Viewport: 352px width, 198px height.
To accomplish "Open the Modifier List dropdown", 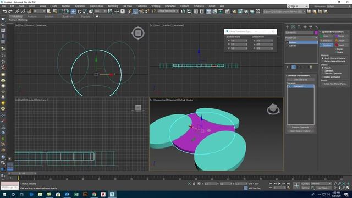I will 301,38.
